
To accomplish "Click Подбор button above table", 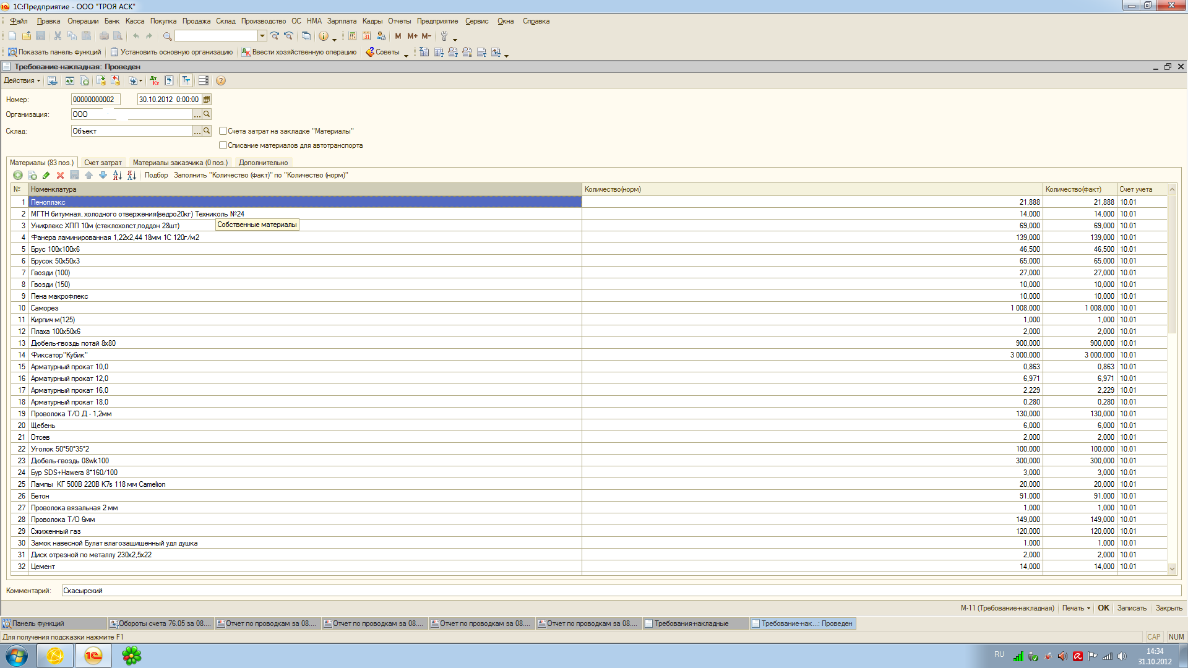I will [x=156, y=176].
